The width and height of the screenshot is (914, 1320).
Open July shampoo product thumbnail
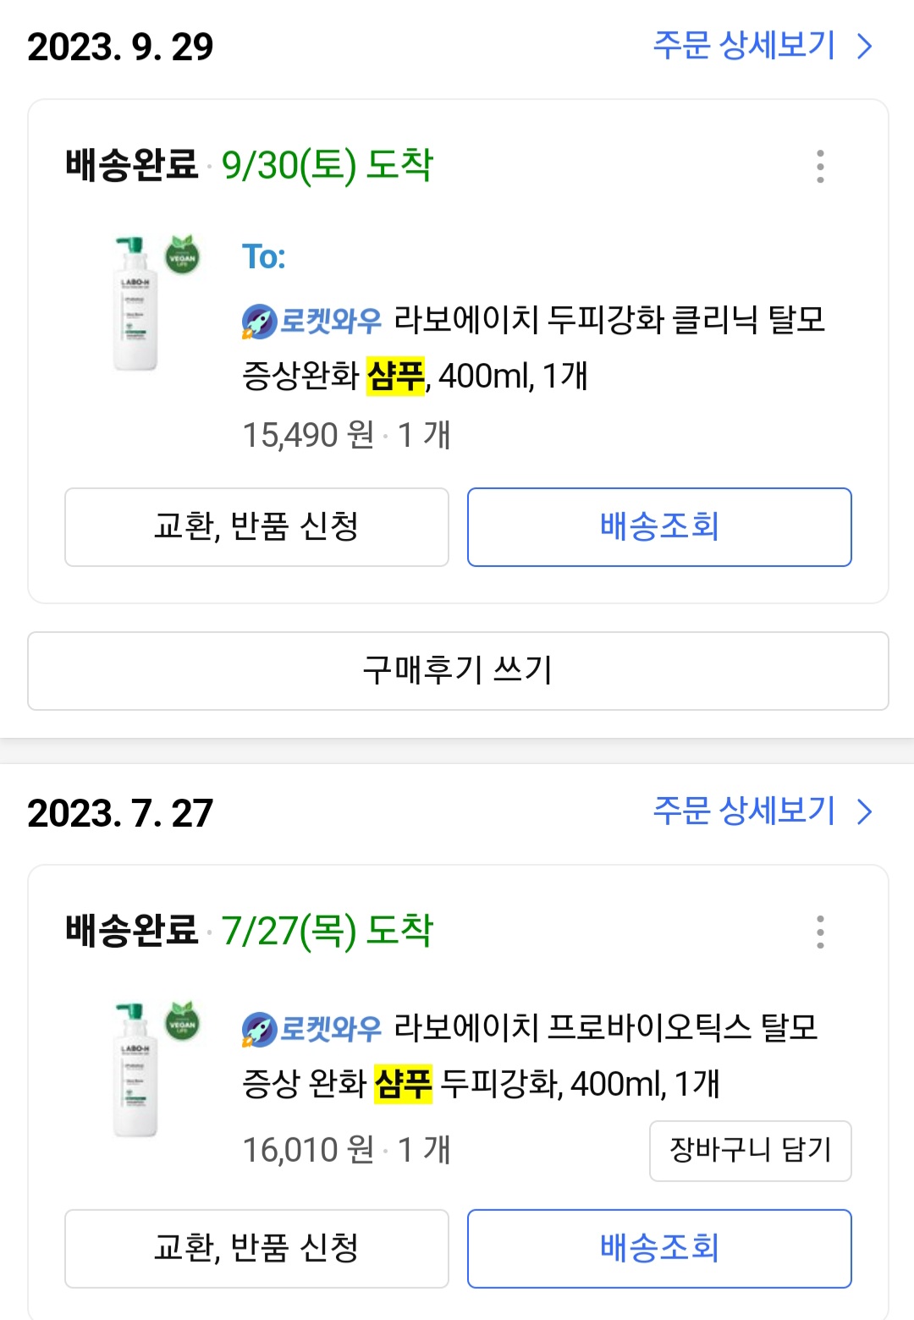(x=135, y=1070)
